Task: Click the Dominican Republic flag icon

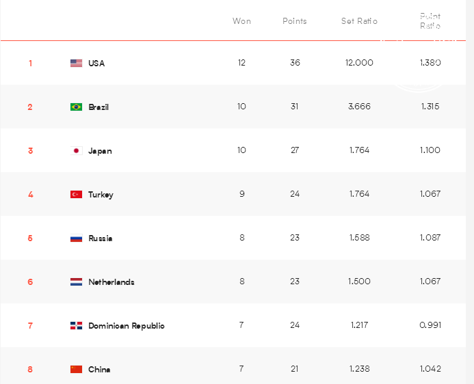Action: tap(76, 326)
